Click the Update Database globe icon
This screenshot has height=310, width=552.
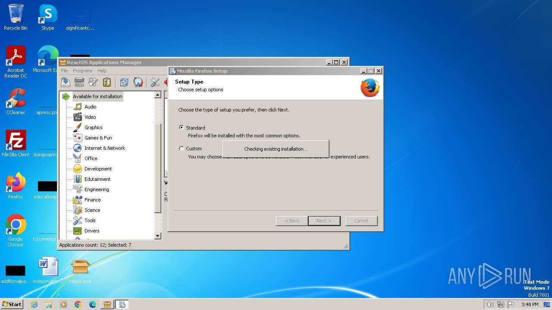click(138, 82)
